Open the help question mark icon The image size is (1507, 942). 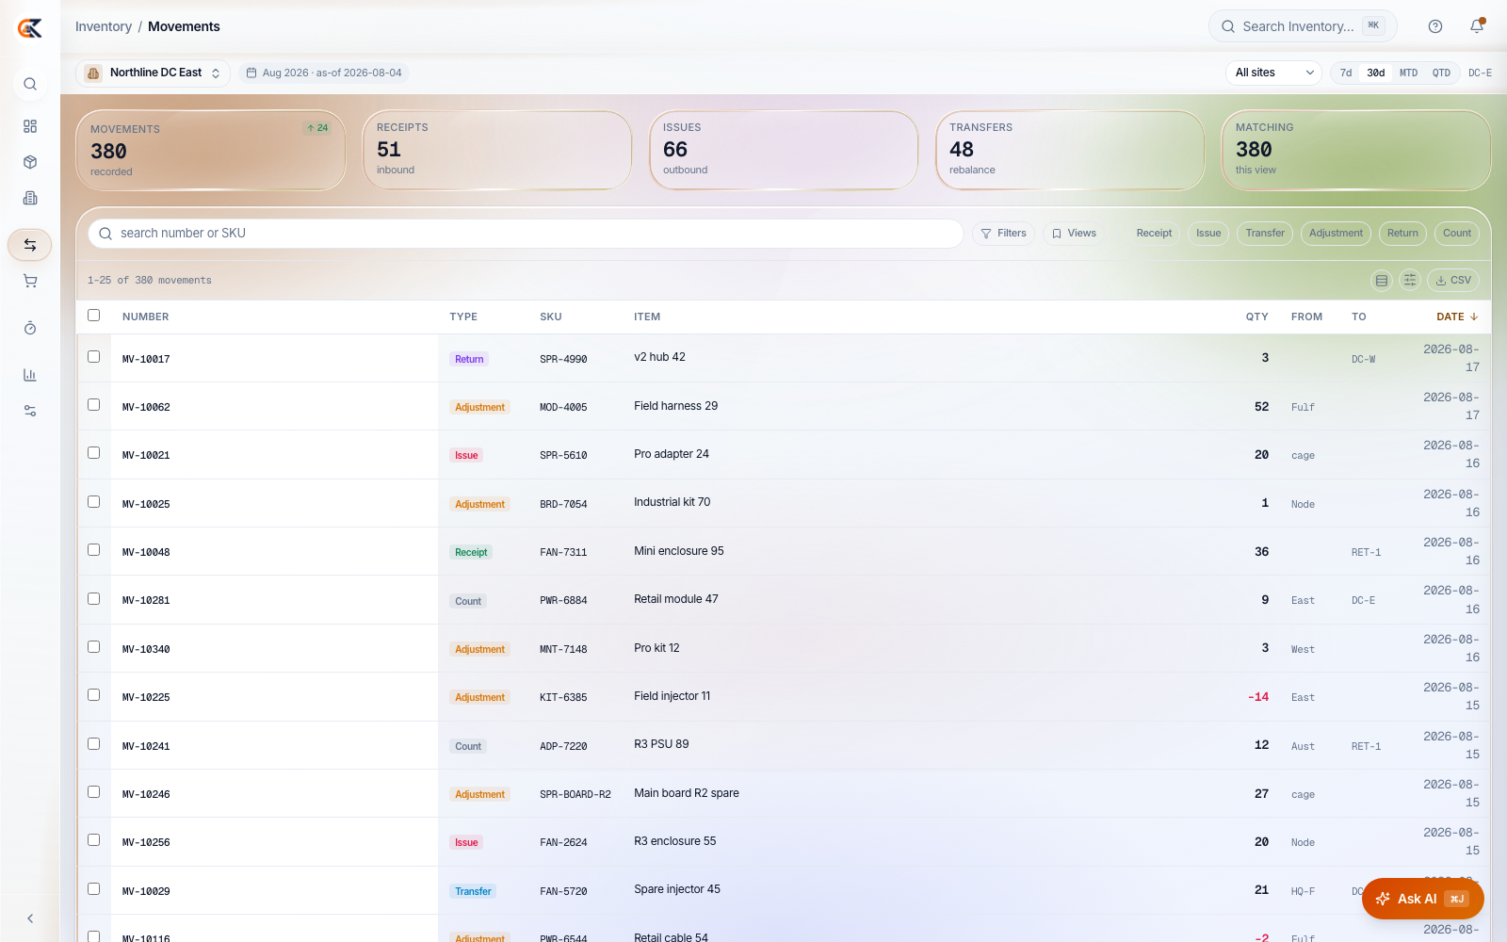click(1435, 26)
